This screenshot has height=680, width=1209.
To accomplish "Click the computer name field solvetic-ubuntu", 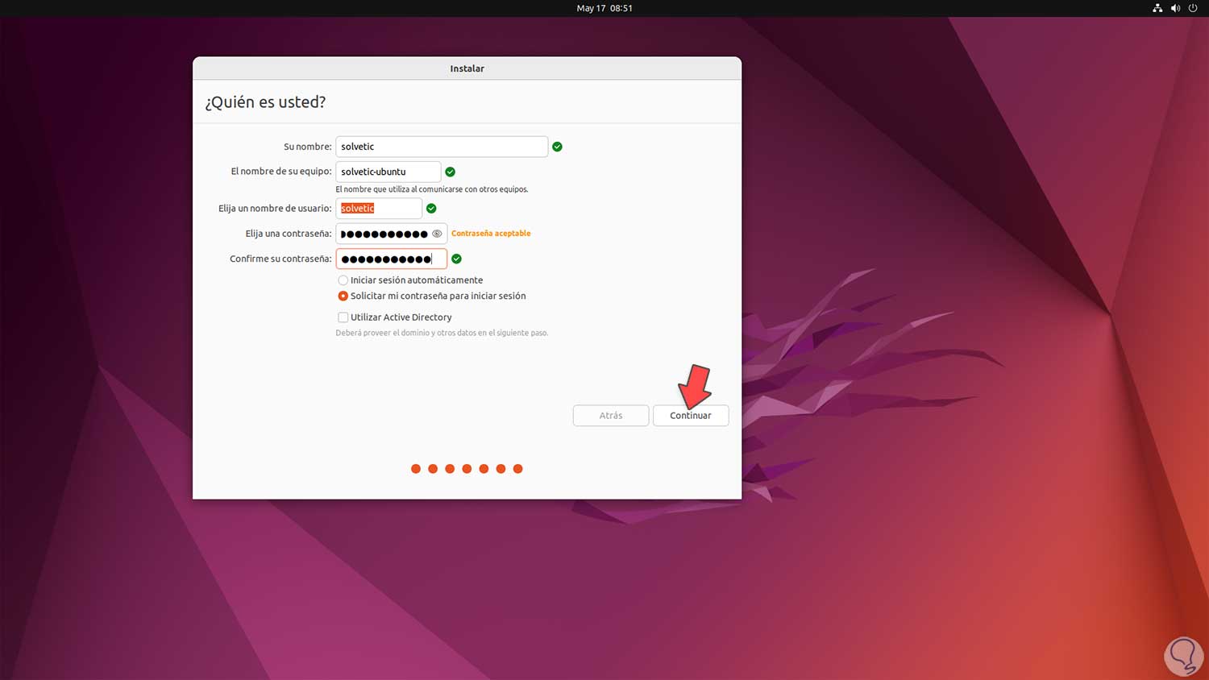I will pos(388,172).
